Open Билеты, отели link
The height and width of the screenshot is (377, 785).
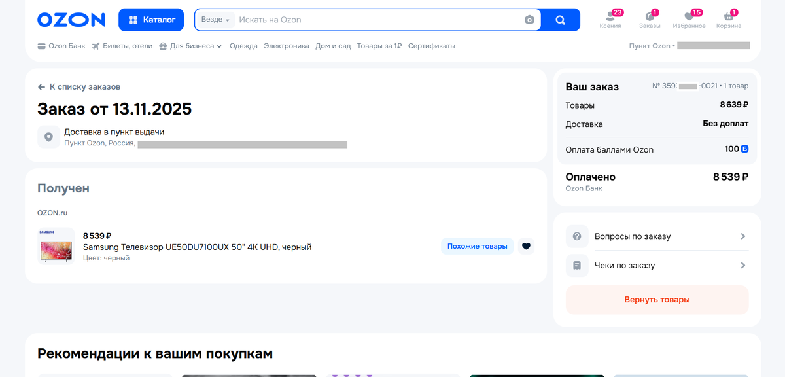pyautogui.click(x=122, y=46)
